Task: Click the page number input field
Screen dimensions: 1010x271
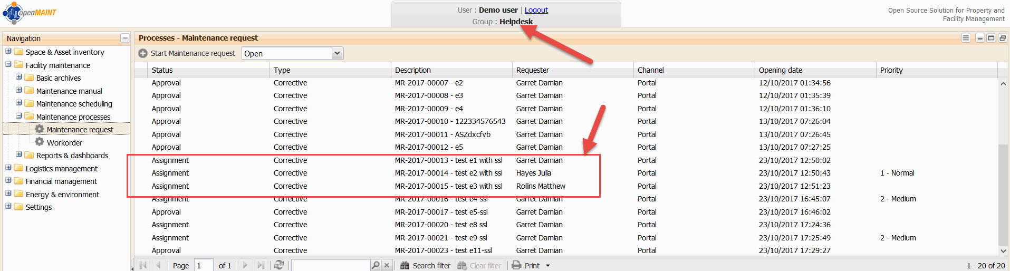Action: coord(203,265)
